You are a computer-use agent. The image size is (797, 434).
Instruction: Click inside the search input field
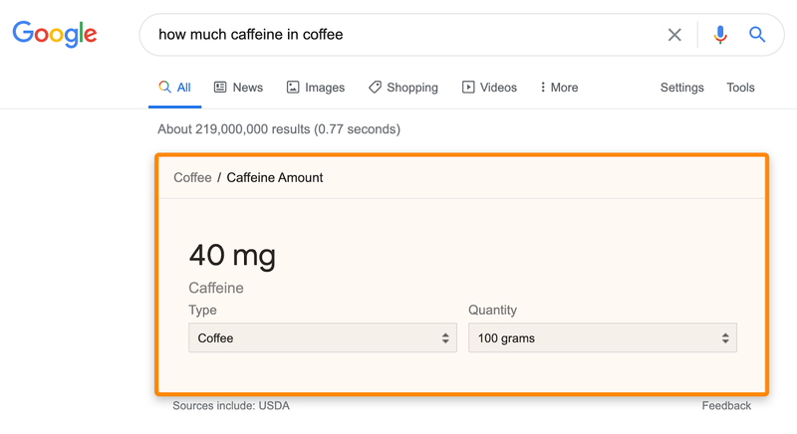398,35
